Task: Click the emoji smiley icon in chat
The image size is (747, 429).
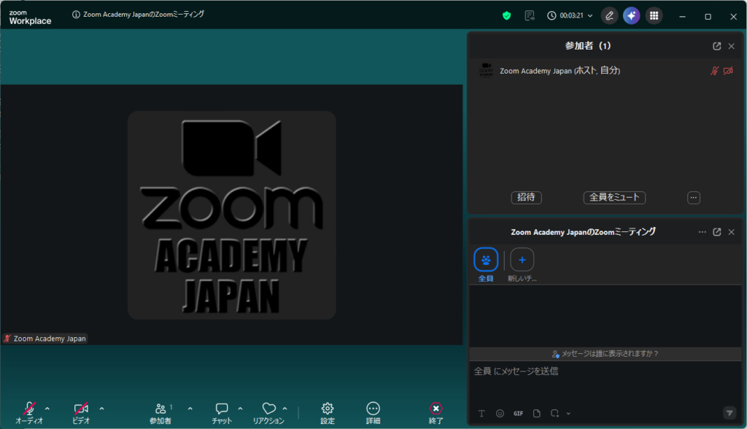Action: (x=500, y=413)
